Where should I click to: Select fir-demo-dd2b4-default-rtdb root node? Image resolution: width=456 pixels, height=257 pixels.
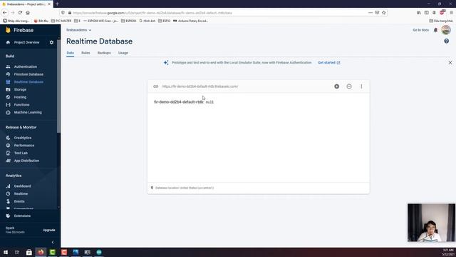click(x=179, y=102)
